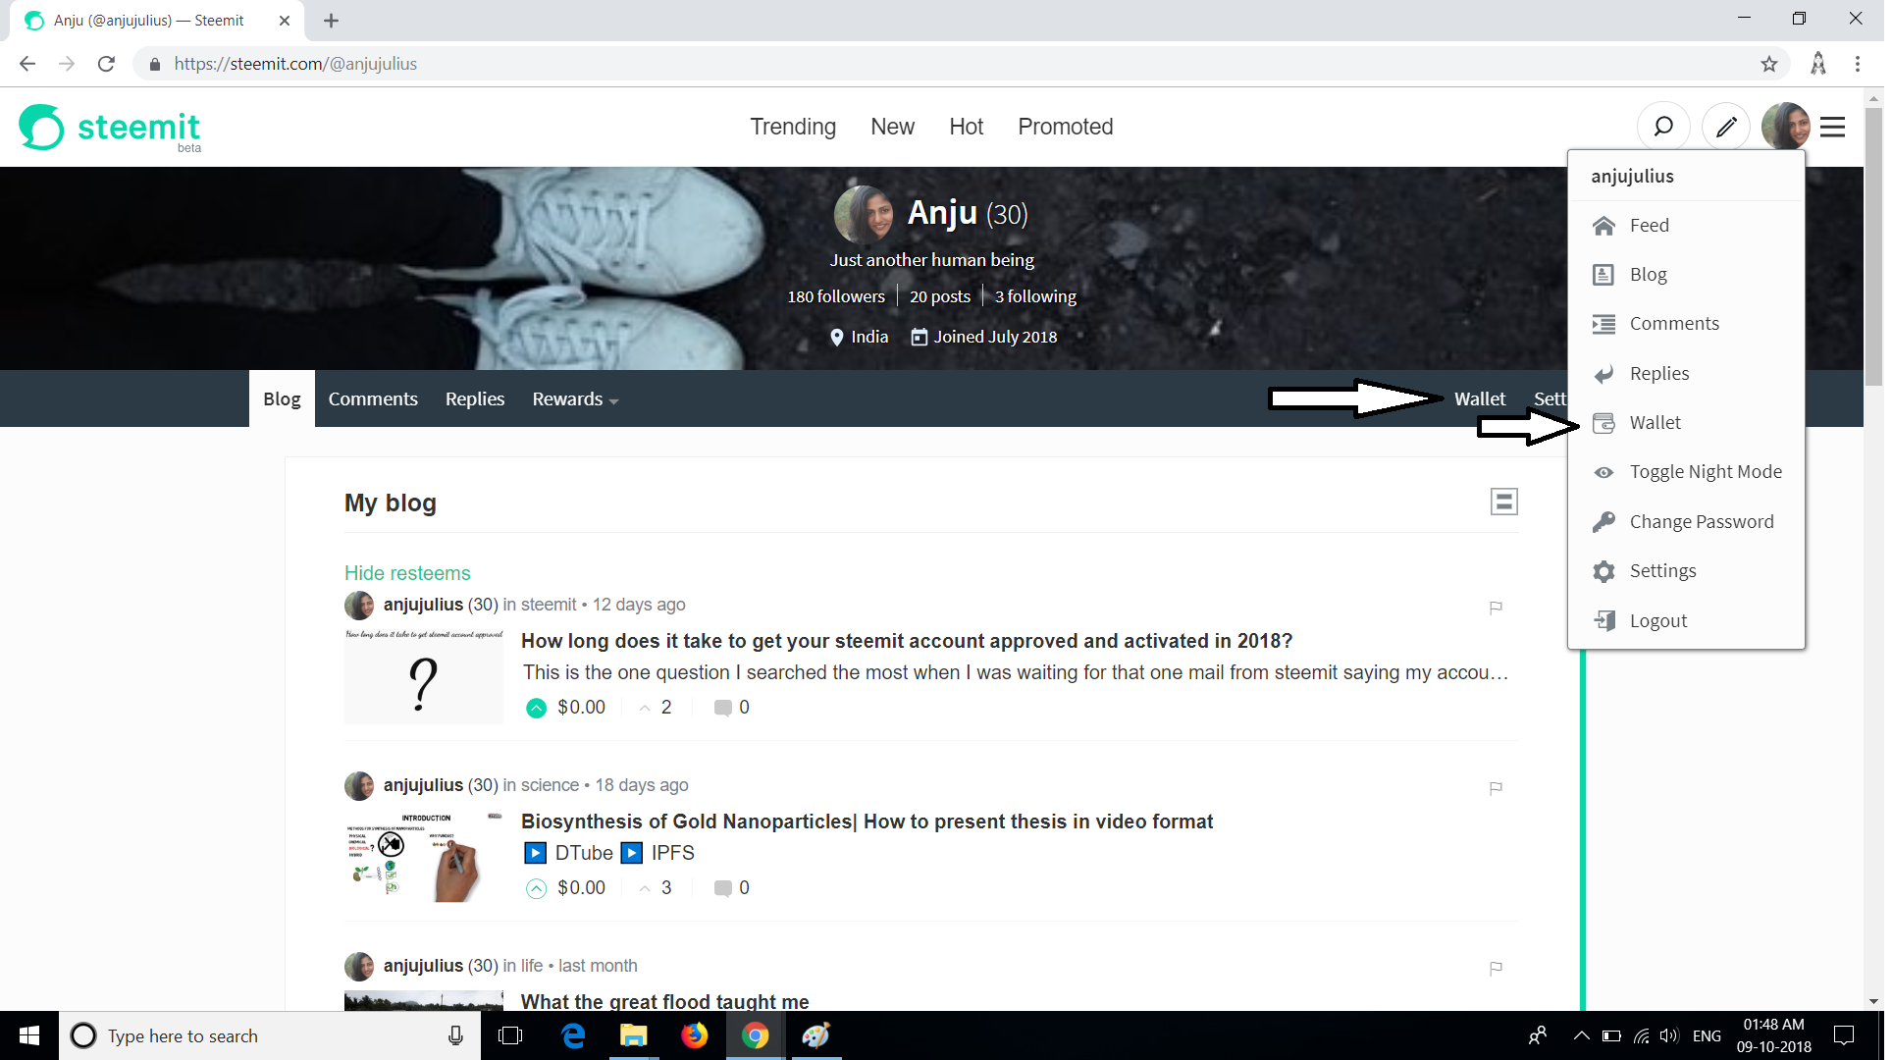Upvote the steemit account approval post

538,710
